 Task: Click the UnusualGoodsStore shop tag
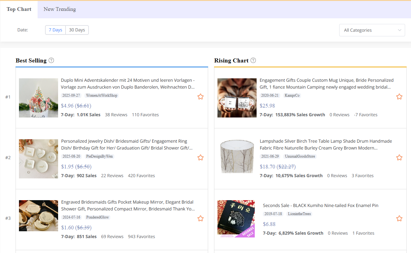click(x=300, y=156)
